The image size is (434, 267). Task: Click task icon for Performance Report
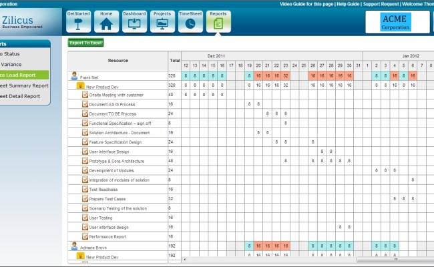coord(85,236)
